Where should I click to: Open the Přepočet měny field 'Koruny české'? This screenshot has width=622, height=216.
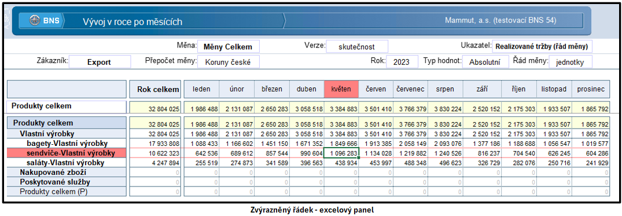click(x=228, y=62)
